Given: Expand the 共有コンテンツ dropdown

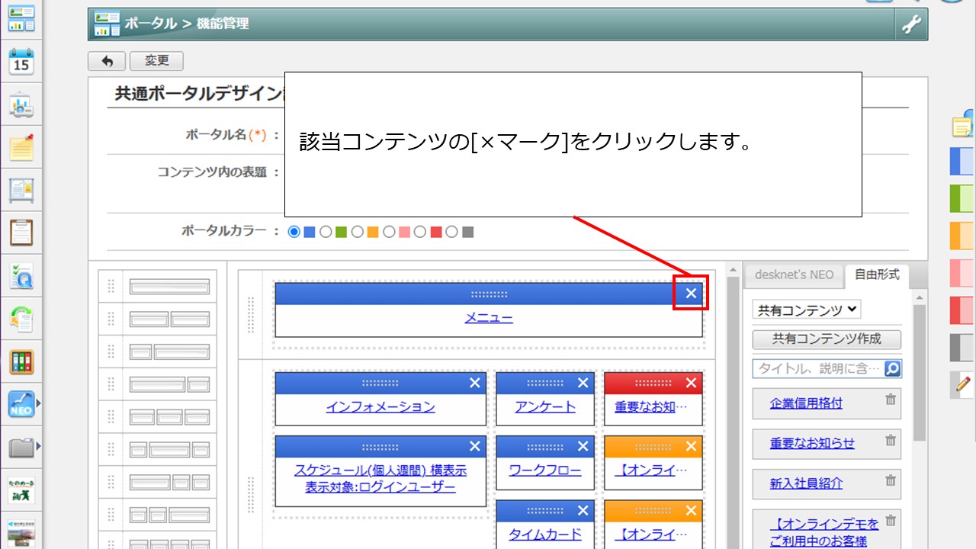Looking at the screenshot, I should click(807, 310).
